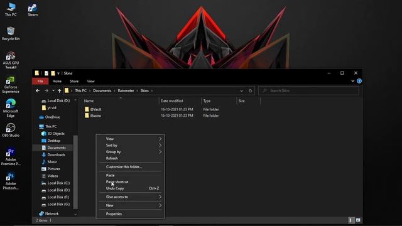Launch OBS Studio desktop shortcut
The width and height of the screenshot is (402, 226).
(x=11, y=130)
